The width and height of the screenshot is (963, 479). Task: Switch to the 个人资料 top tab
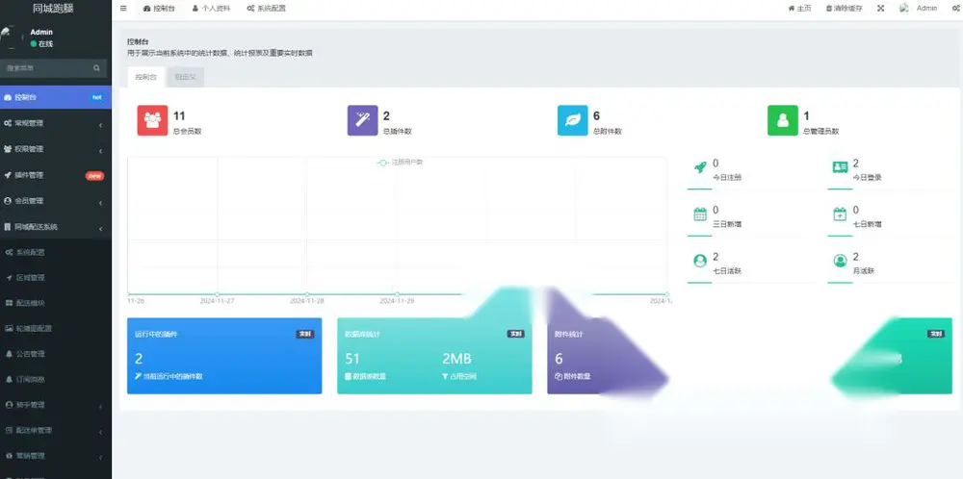[x=211, y=9]
